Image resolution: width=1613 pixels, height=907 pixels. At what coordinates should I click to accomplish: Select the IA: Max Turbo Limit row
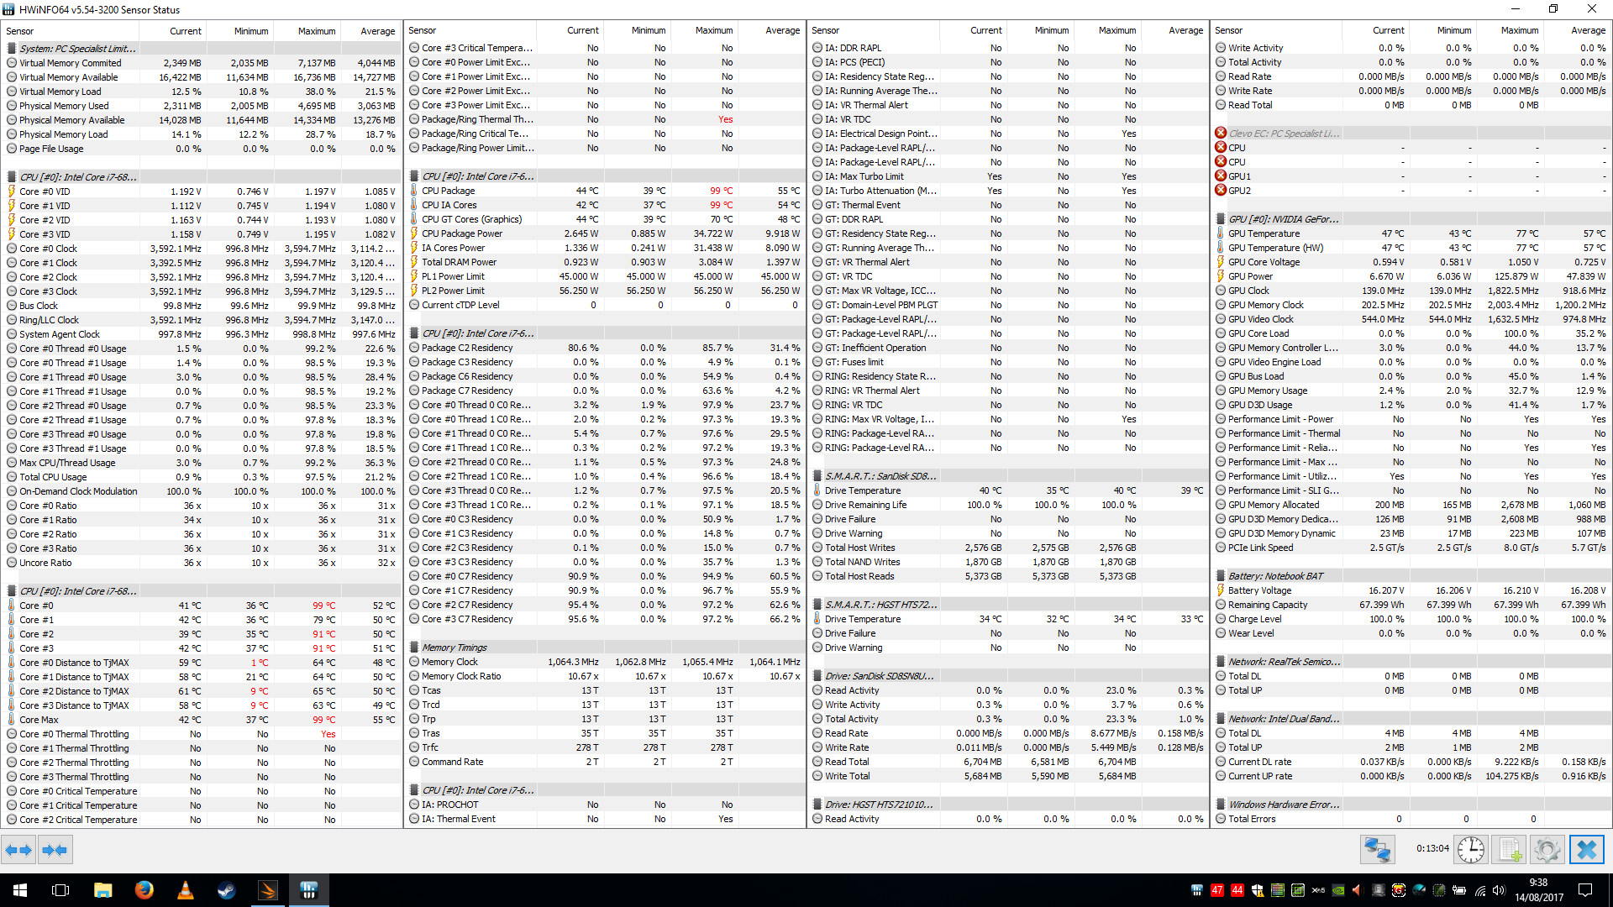click(x=1007, y=176)
